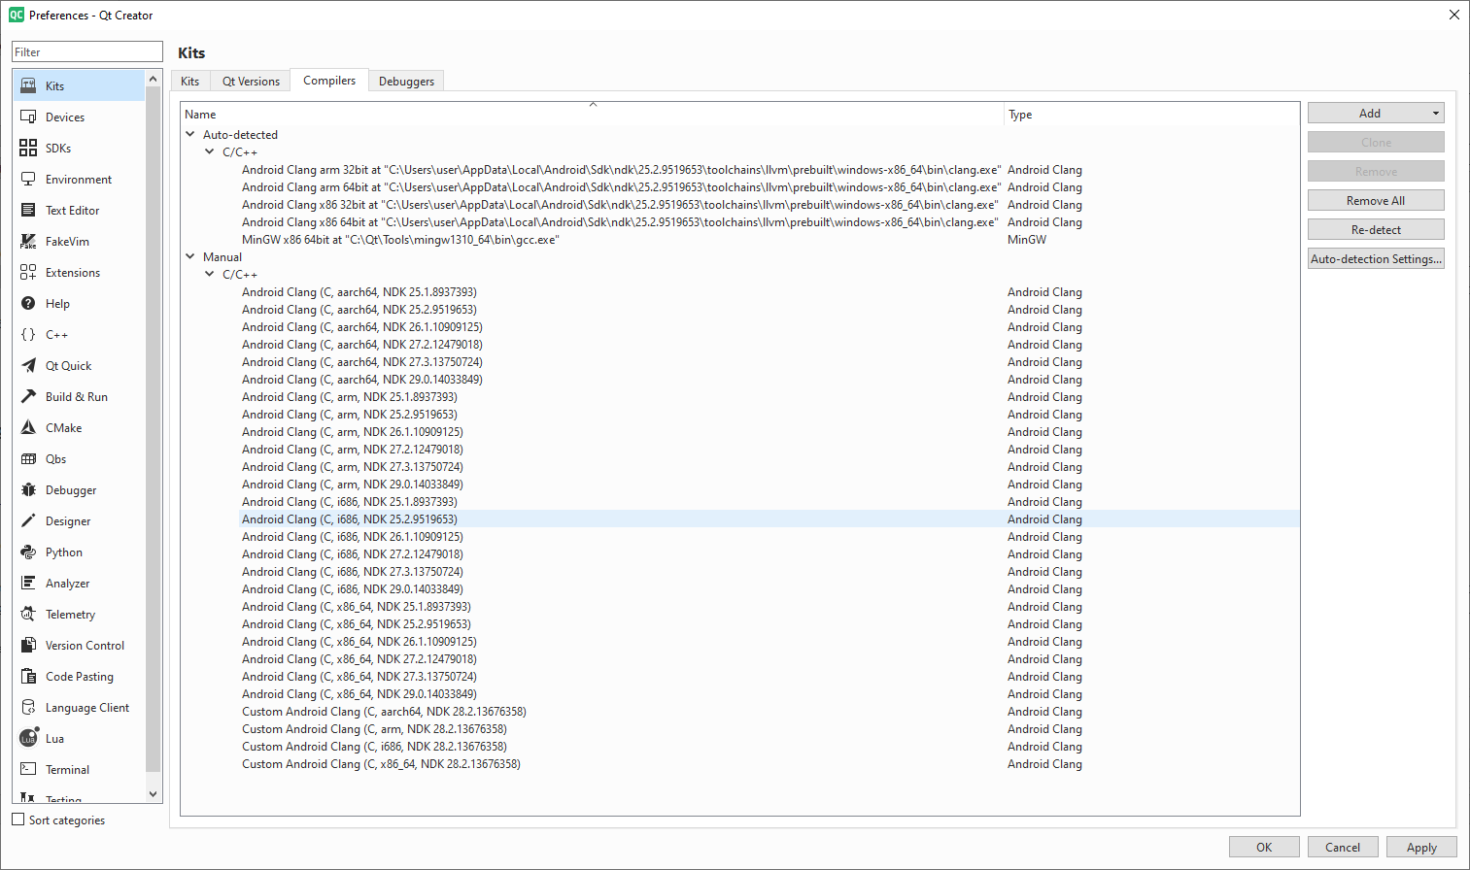Collapse the Manual compilers group

[x=190, y=256]
